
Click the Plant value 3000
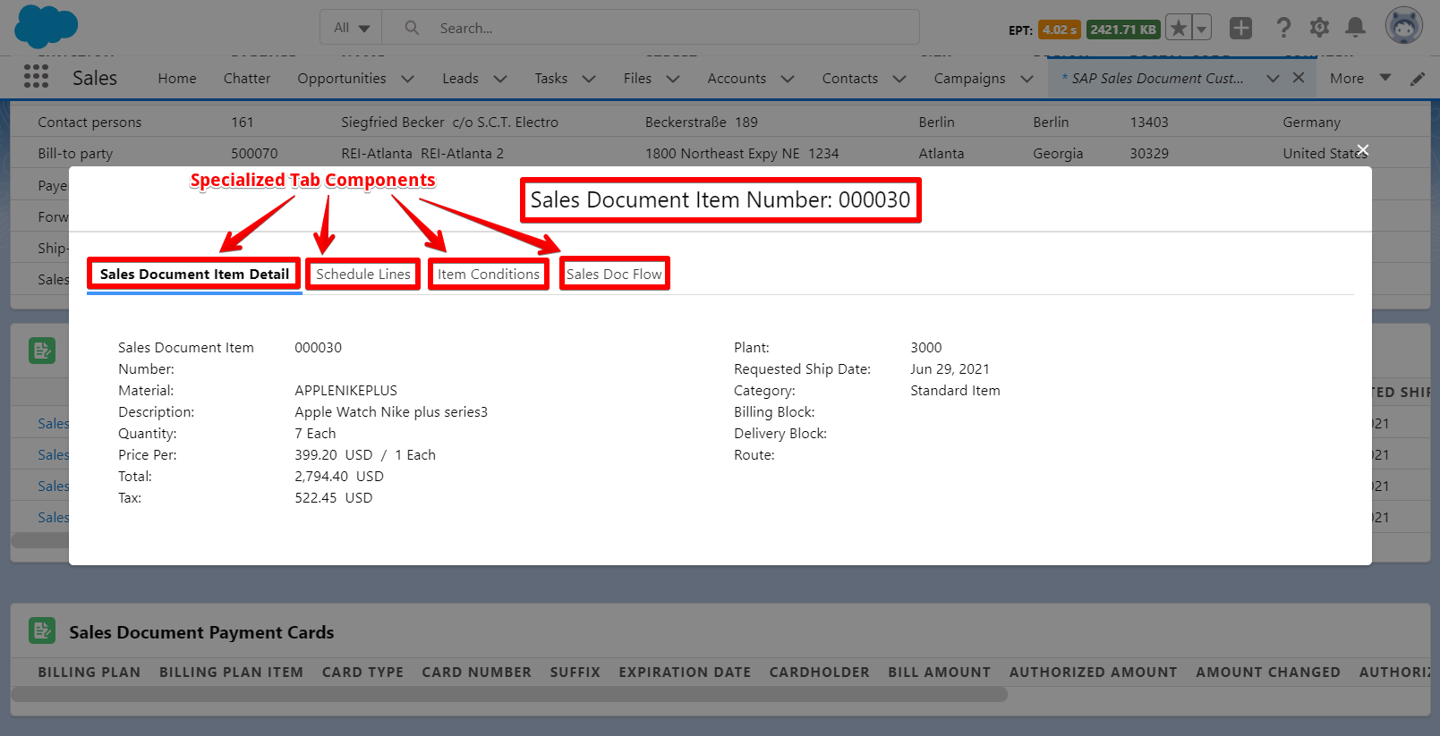point(926,347)
